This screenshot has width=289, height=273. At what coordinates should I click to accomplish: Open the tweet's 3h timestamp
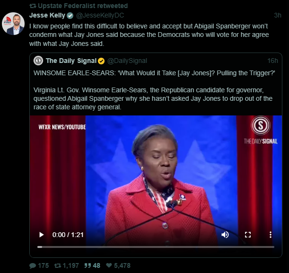[278, 15]
